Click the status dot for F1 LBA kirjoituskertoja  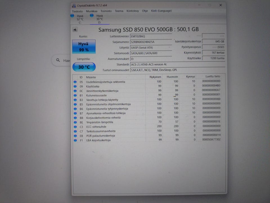click(x=75, y=140)
